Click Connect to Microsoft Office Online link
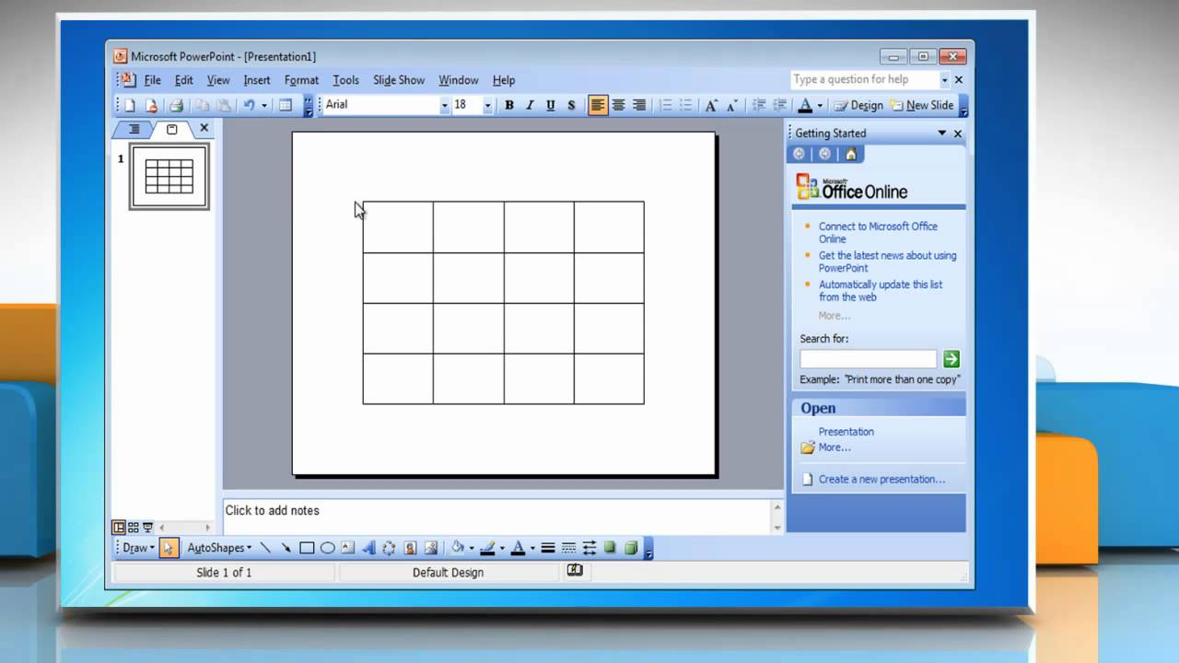Image resolution: width=1179 pixels, height=663 pixels. point(878,232)
